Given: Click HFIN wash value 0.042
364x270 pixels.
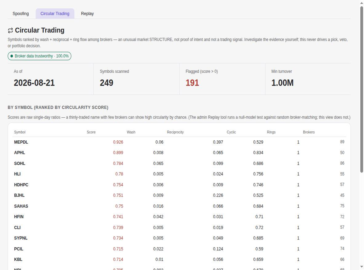Looking at the screenshot, I should tap(158, 217).
